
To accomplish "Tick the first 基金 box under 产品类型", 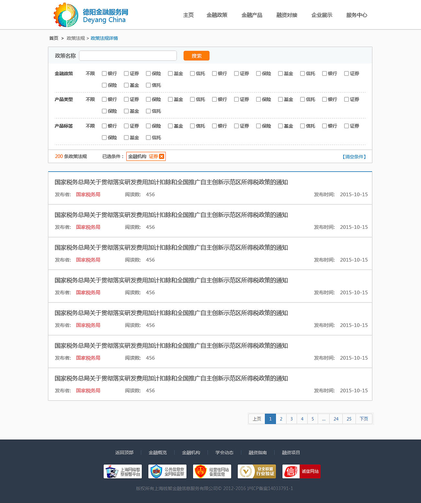I will [x=170, y=99].
